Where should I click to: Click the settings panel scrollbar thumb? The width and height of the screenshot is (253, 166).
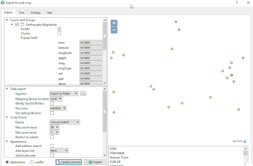pyautogui.click(x=104, y=112)
